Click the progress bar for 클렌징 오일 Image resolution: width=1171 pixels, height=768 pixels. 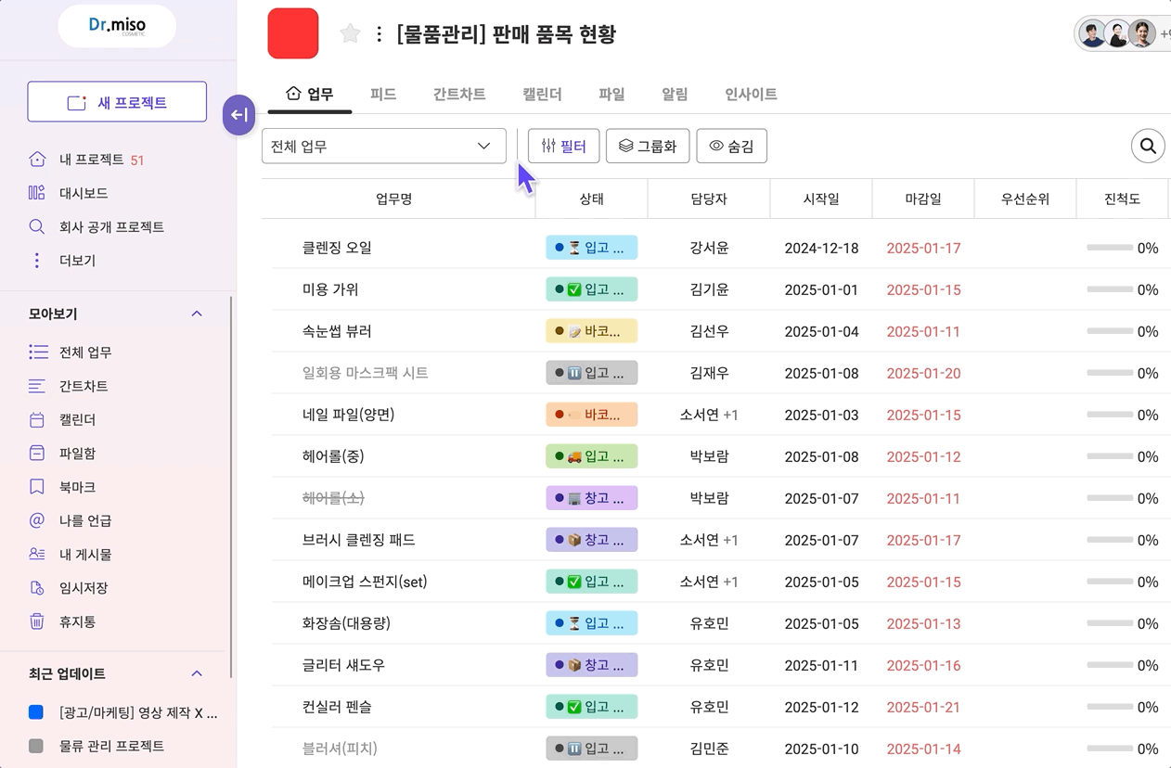coord(1110,248)
